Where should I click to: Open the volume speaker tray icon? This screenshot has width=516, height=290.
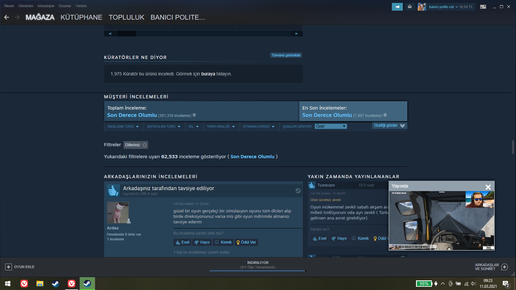point(473,284)
